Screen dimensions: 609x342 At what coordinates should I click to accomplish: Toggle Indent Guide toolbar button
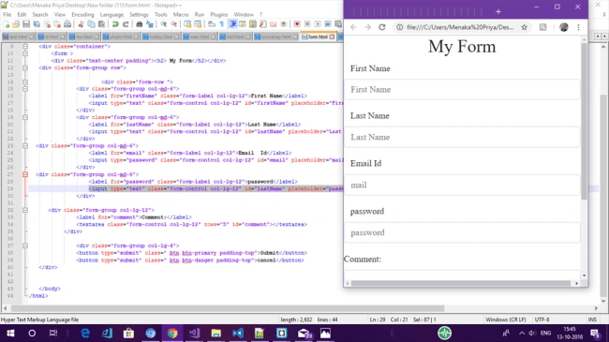tap(232, 24)
